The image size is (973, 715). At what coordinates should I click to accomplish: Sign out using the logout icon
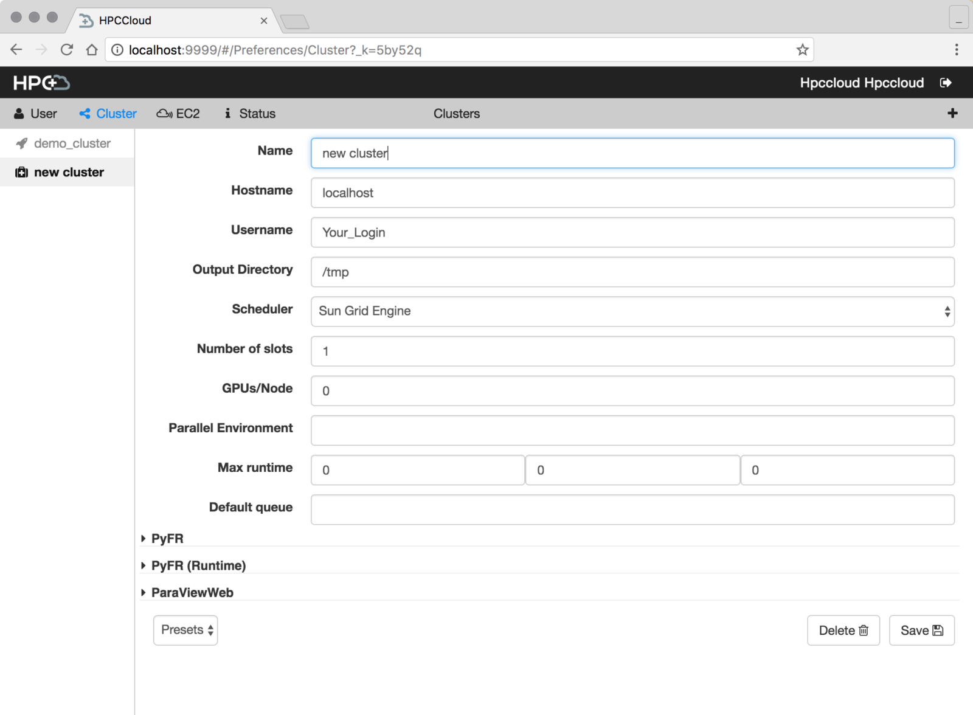pos(946,82)
